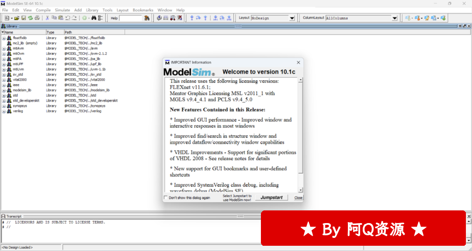
Task: Close the Transcript panel with its X icon
Action: (x=469, y=216)
